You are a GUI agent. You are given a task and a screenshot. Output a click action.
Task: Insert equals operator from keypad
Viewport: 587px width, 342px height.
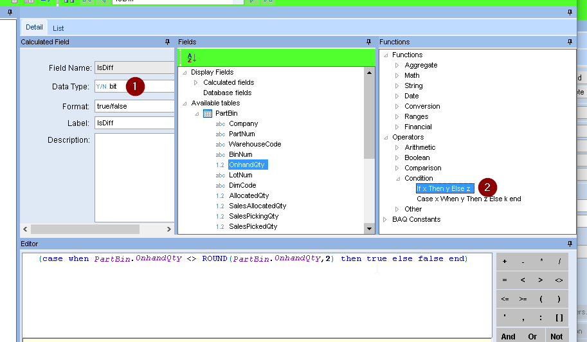pyautogui.click(x=505, y=280)
